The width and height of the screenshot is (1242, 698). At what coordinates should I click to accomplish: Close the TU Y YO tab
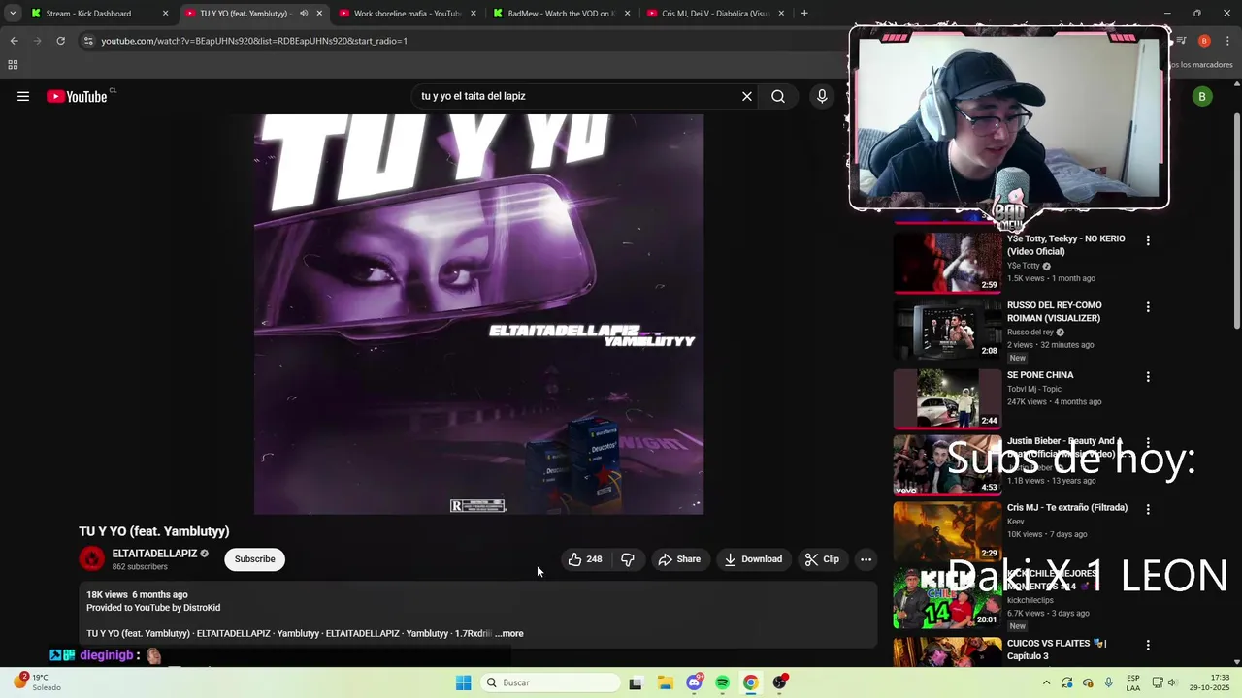point(319,14)
